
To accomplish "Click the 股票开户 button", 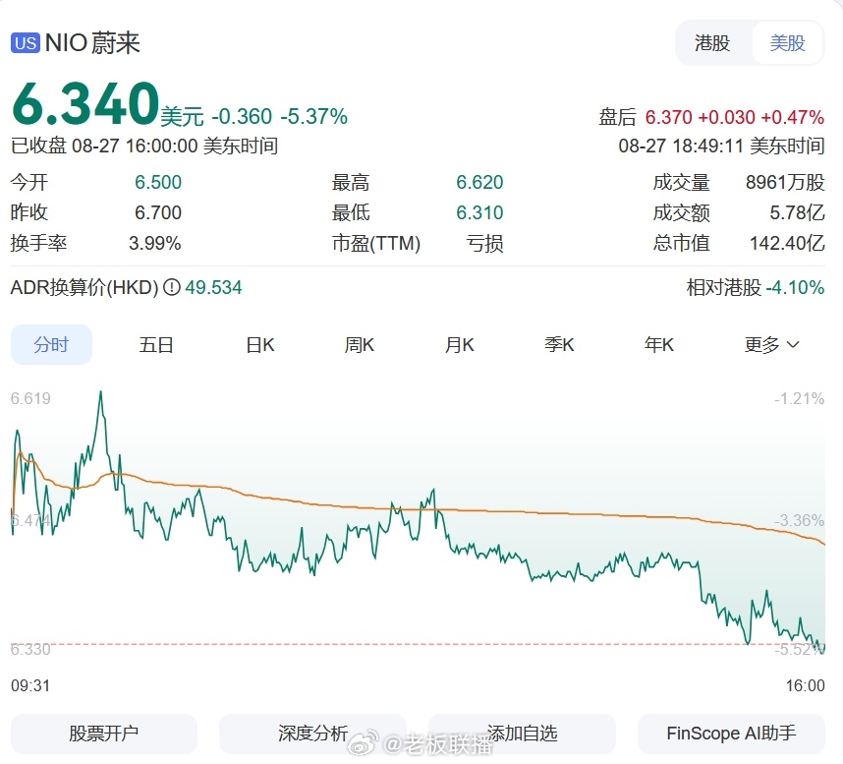I will click(104, 734).
